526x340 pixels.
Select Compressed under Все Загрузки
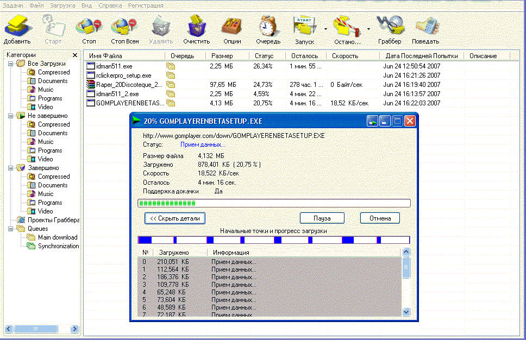[x=54, y=72]
